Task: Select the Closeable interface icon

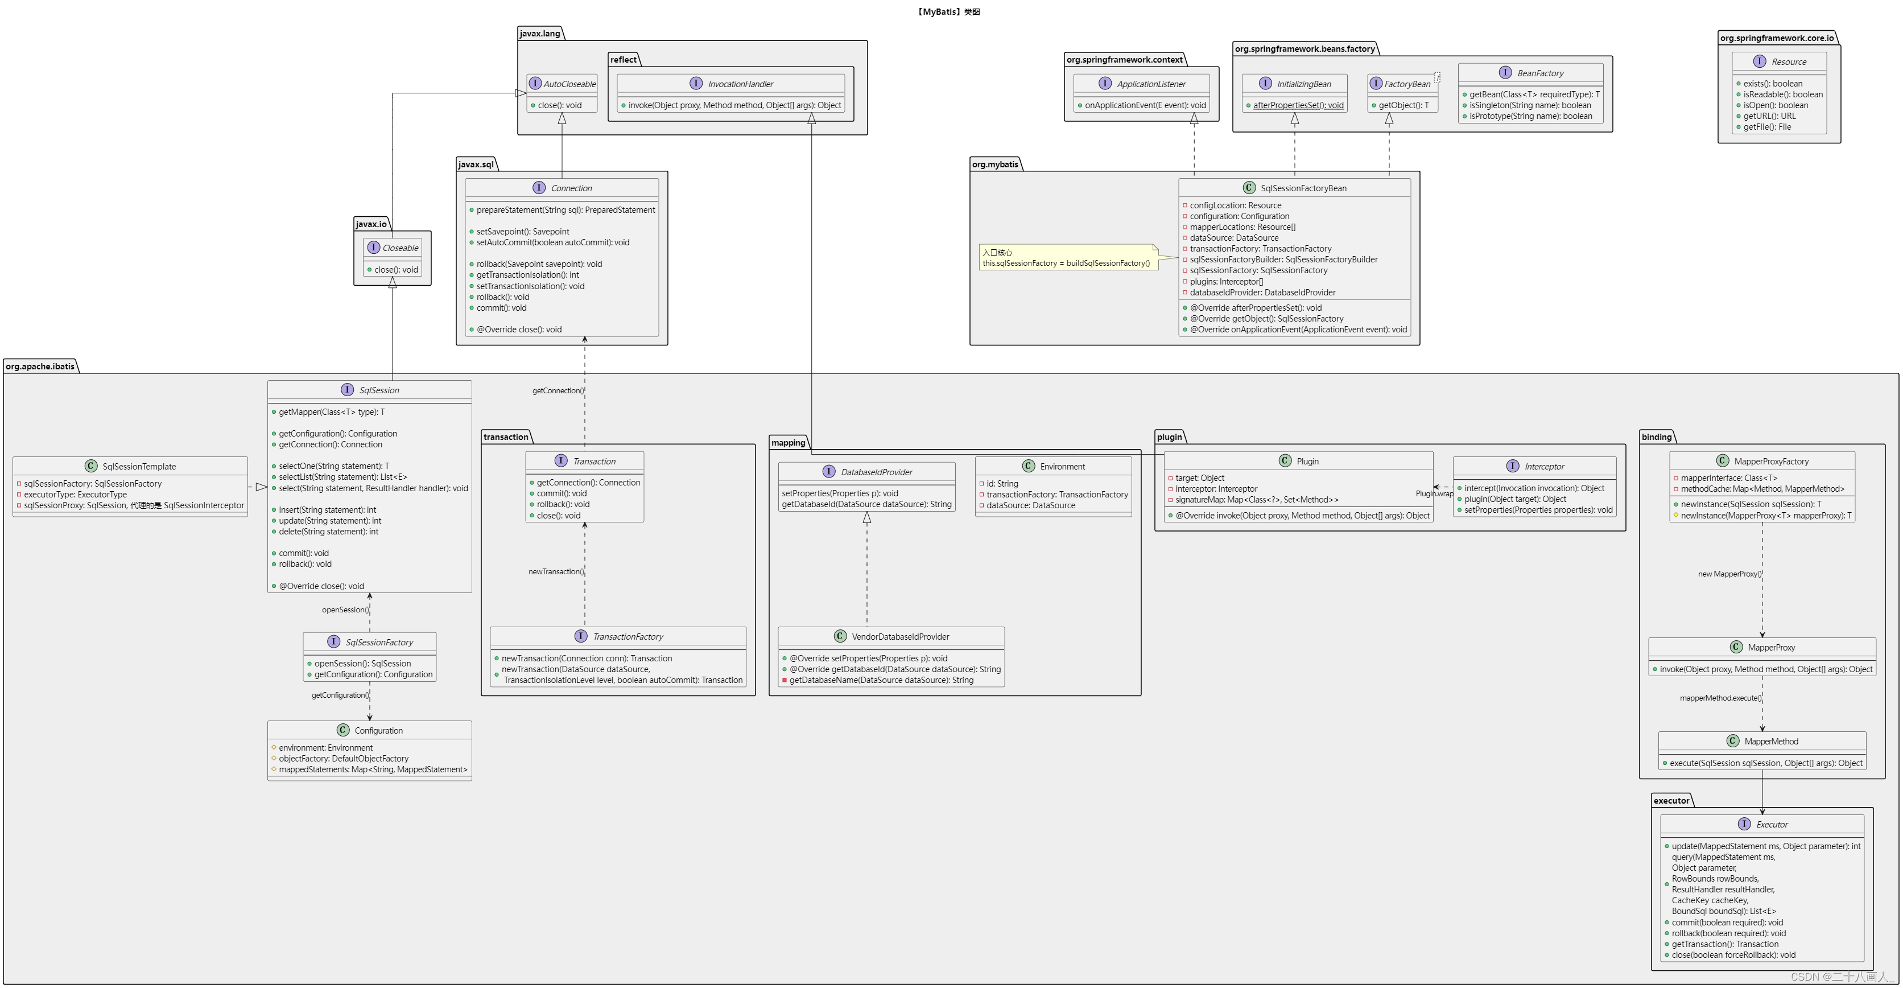Action: pyautogui.click(x=373, y=248)
